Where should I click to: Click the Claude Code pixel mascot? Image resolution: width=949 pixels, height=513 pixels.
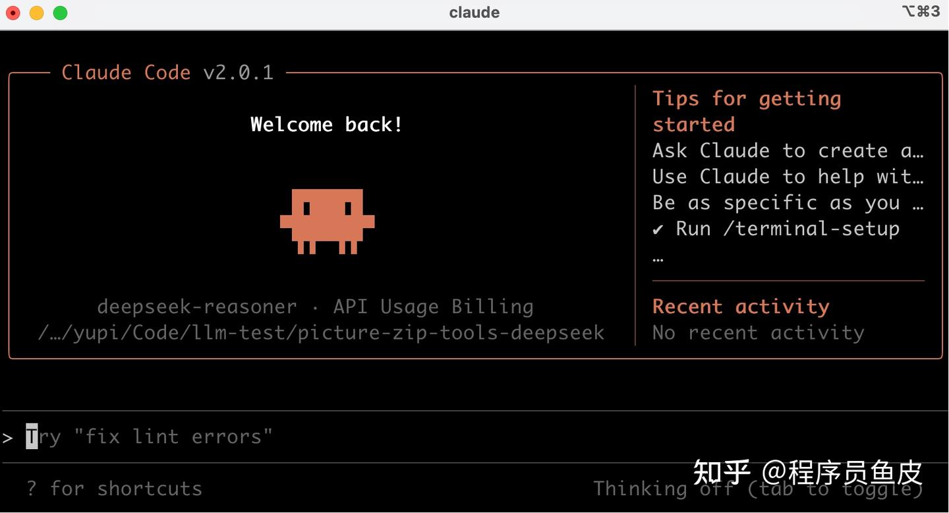pyautogui.click(x=328, y=222)
